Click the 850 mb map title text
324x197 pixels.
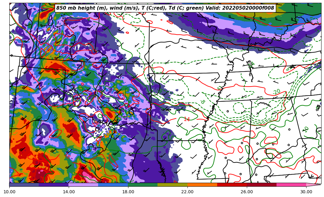[x=165, y=8]
